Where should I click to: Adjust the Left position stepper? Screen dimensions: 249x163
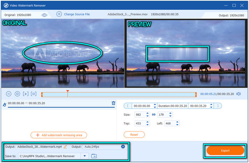pos(177,123)
